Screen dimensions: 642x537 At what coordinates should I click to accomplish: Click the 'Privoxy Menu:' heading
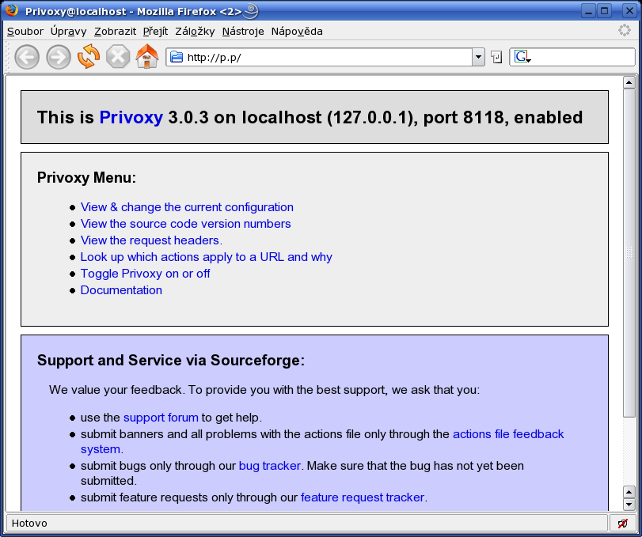click(x=86, y=177)
